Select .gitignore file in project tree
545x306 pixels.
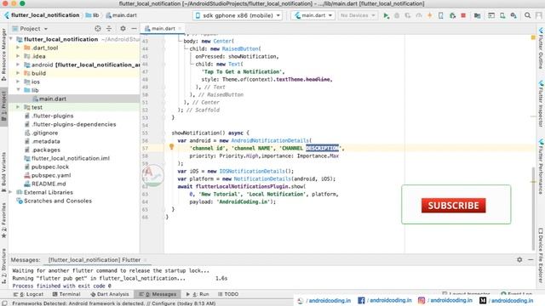click(45, 133)
